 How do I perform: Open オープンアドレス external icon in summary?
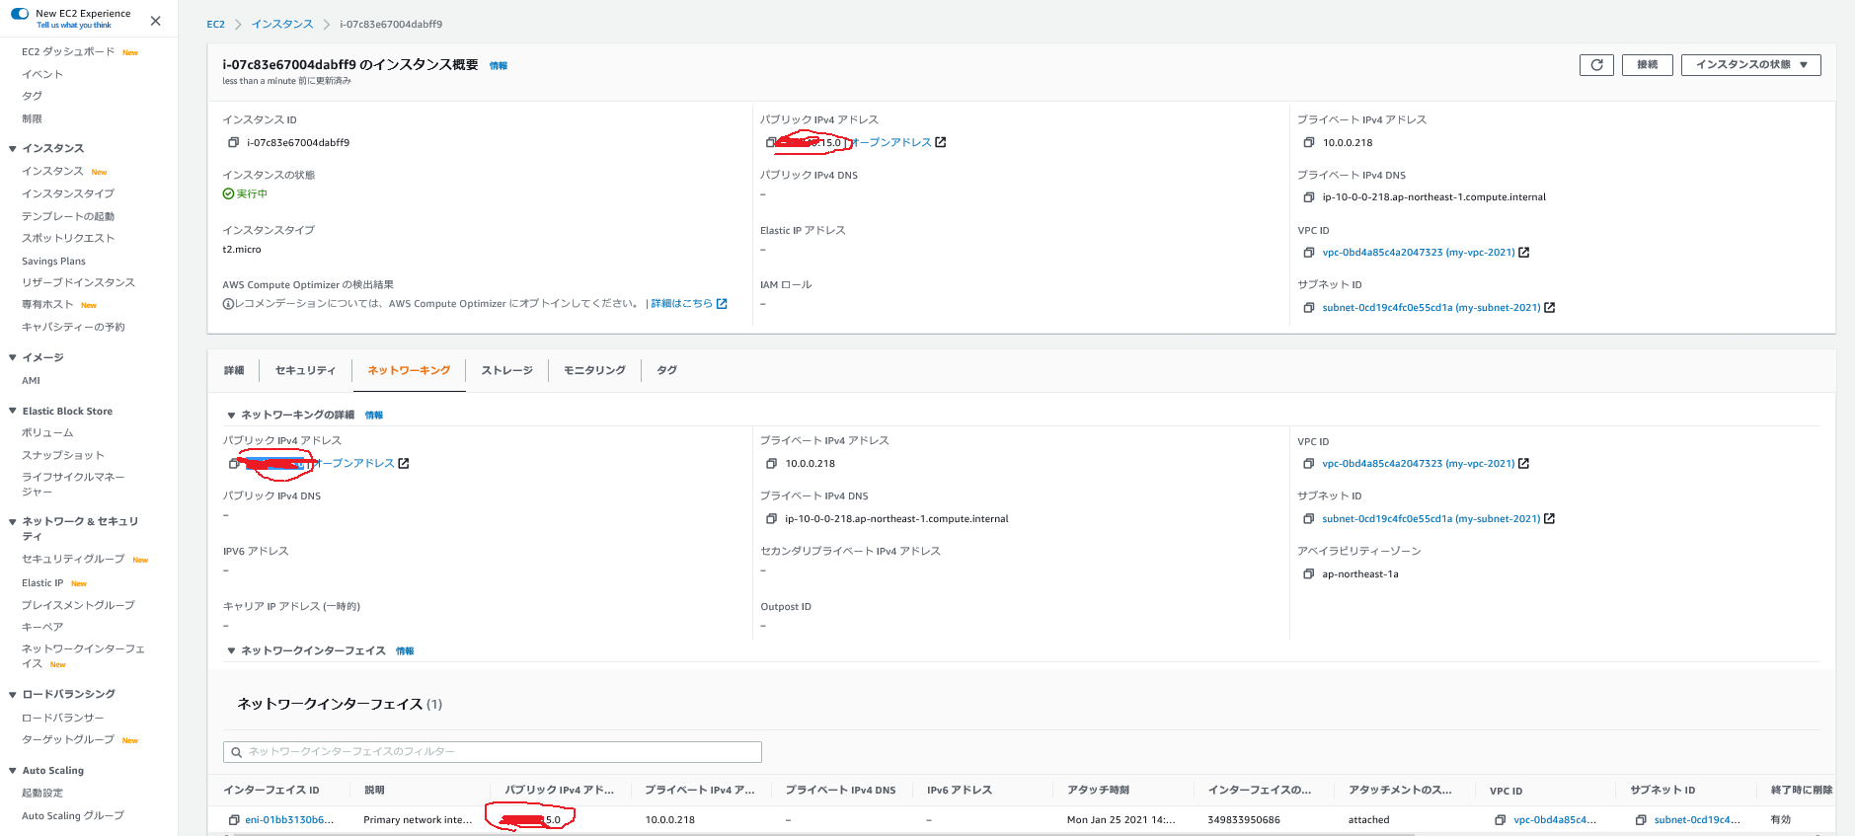click(x=941, y=142)
